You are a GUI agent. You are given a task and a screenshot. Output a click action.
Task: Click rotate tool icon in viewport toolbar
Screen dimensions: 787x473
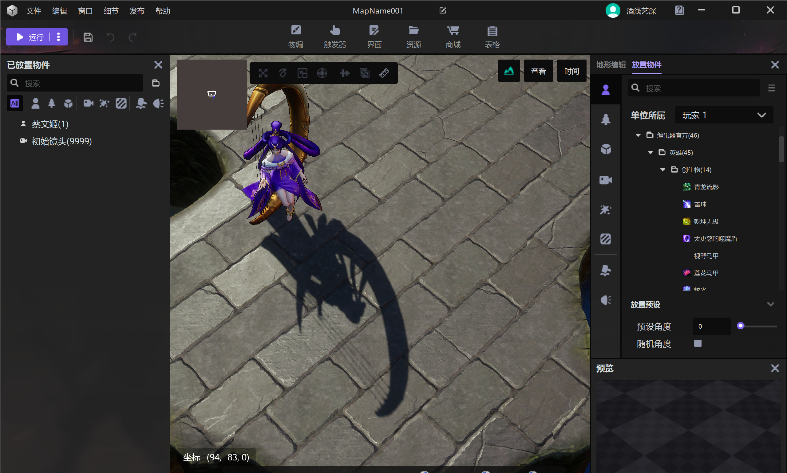pyautogui.click(x=283, y=73)
